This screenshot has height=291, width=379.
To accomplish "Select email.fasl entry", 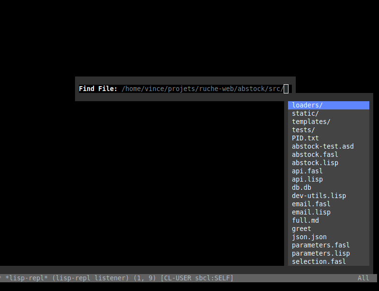I will pos(311,204).
